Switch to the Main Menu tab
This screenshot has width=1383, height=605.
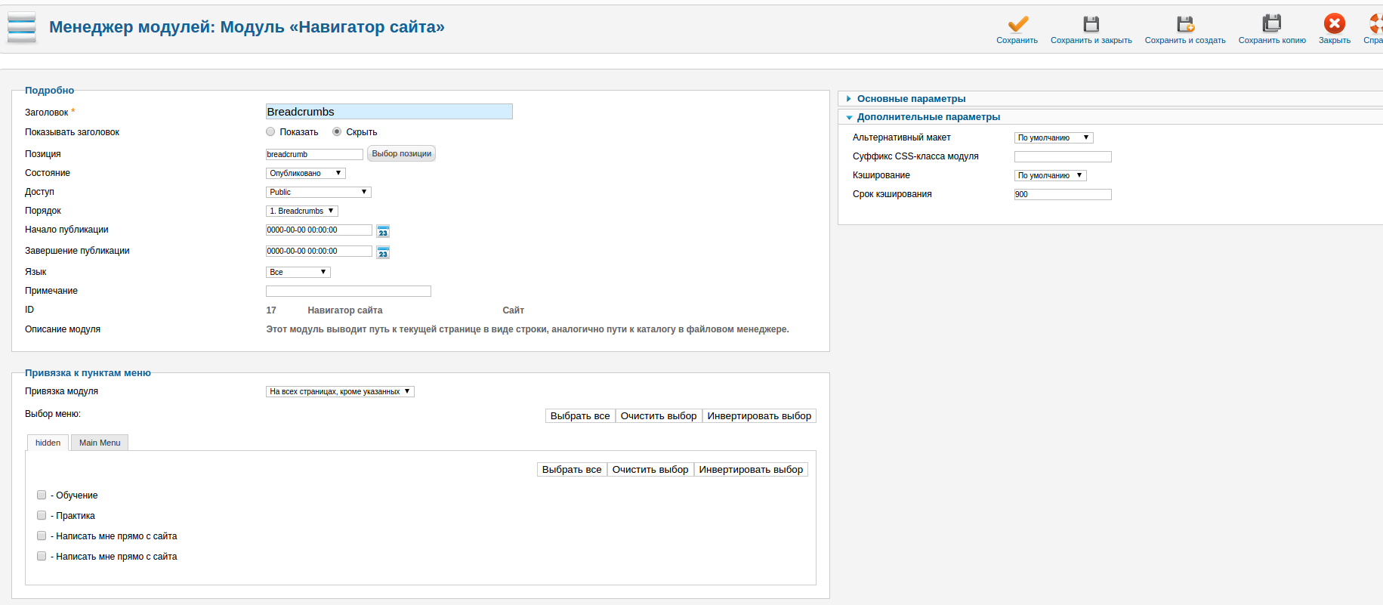[x=100, y=443]
